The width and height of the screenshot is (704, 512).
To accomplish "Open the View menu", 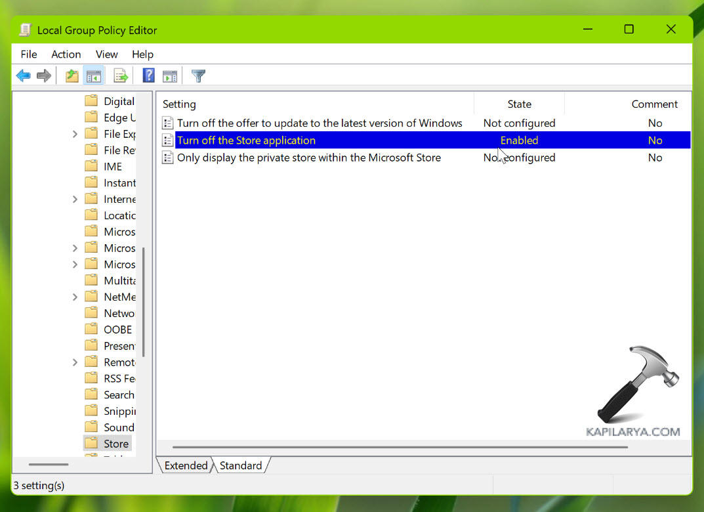I will [106, 54].
